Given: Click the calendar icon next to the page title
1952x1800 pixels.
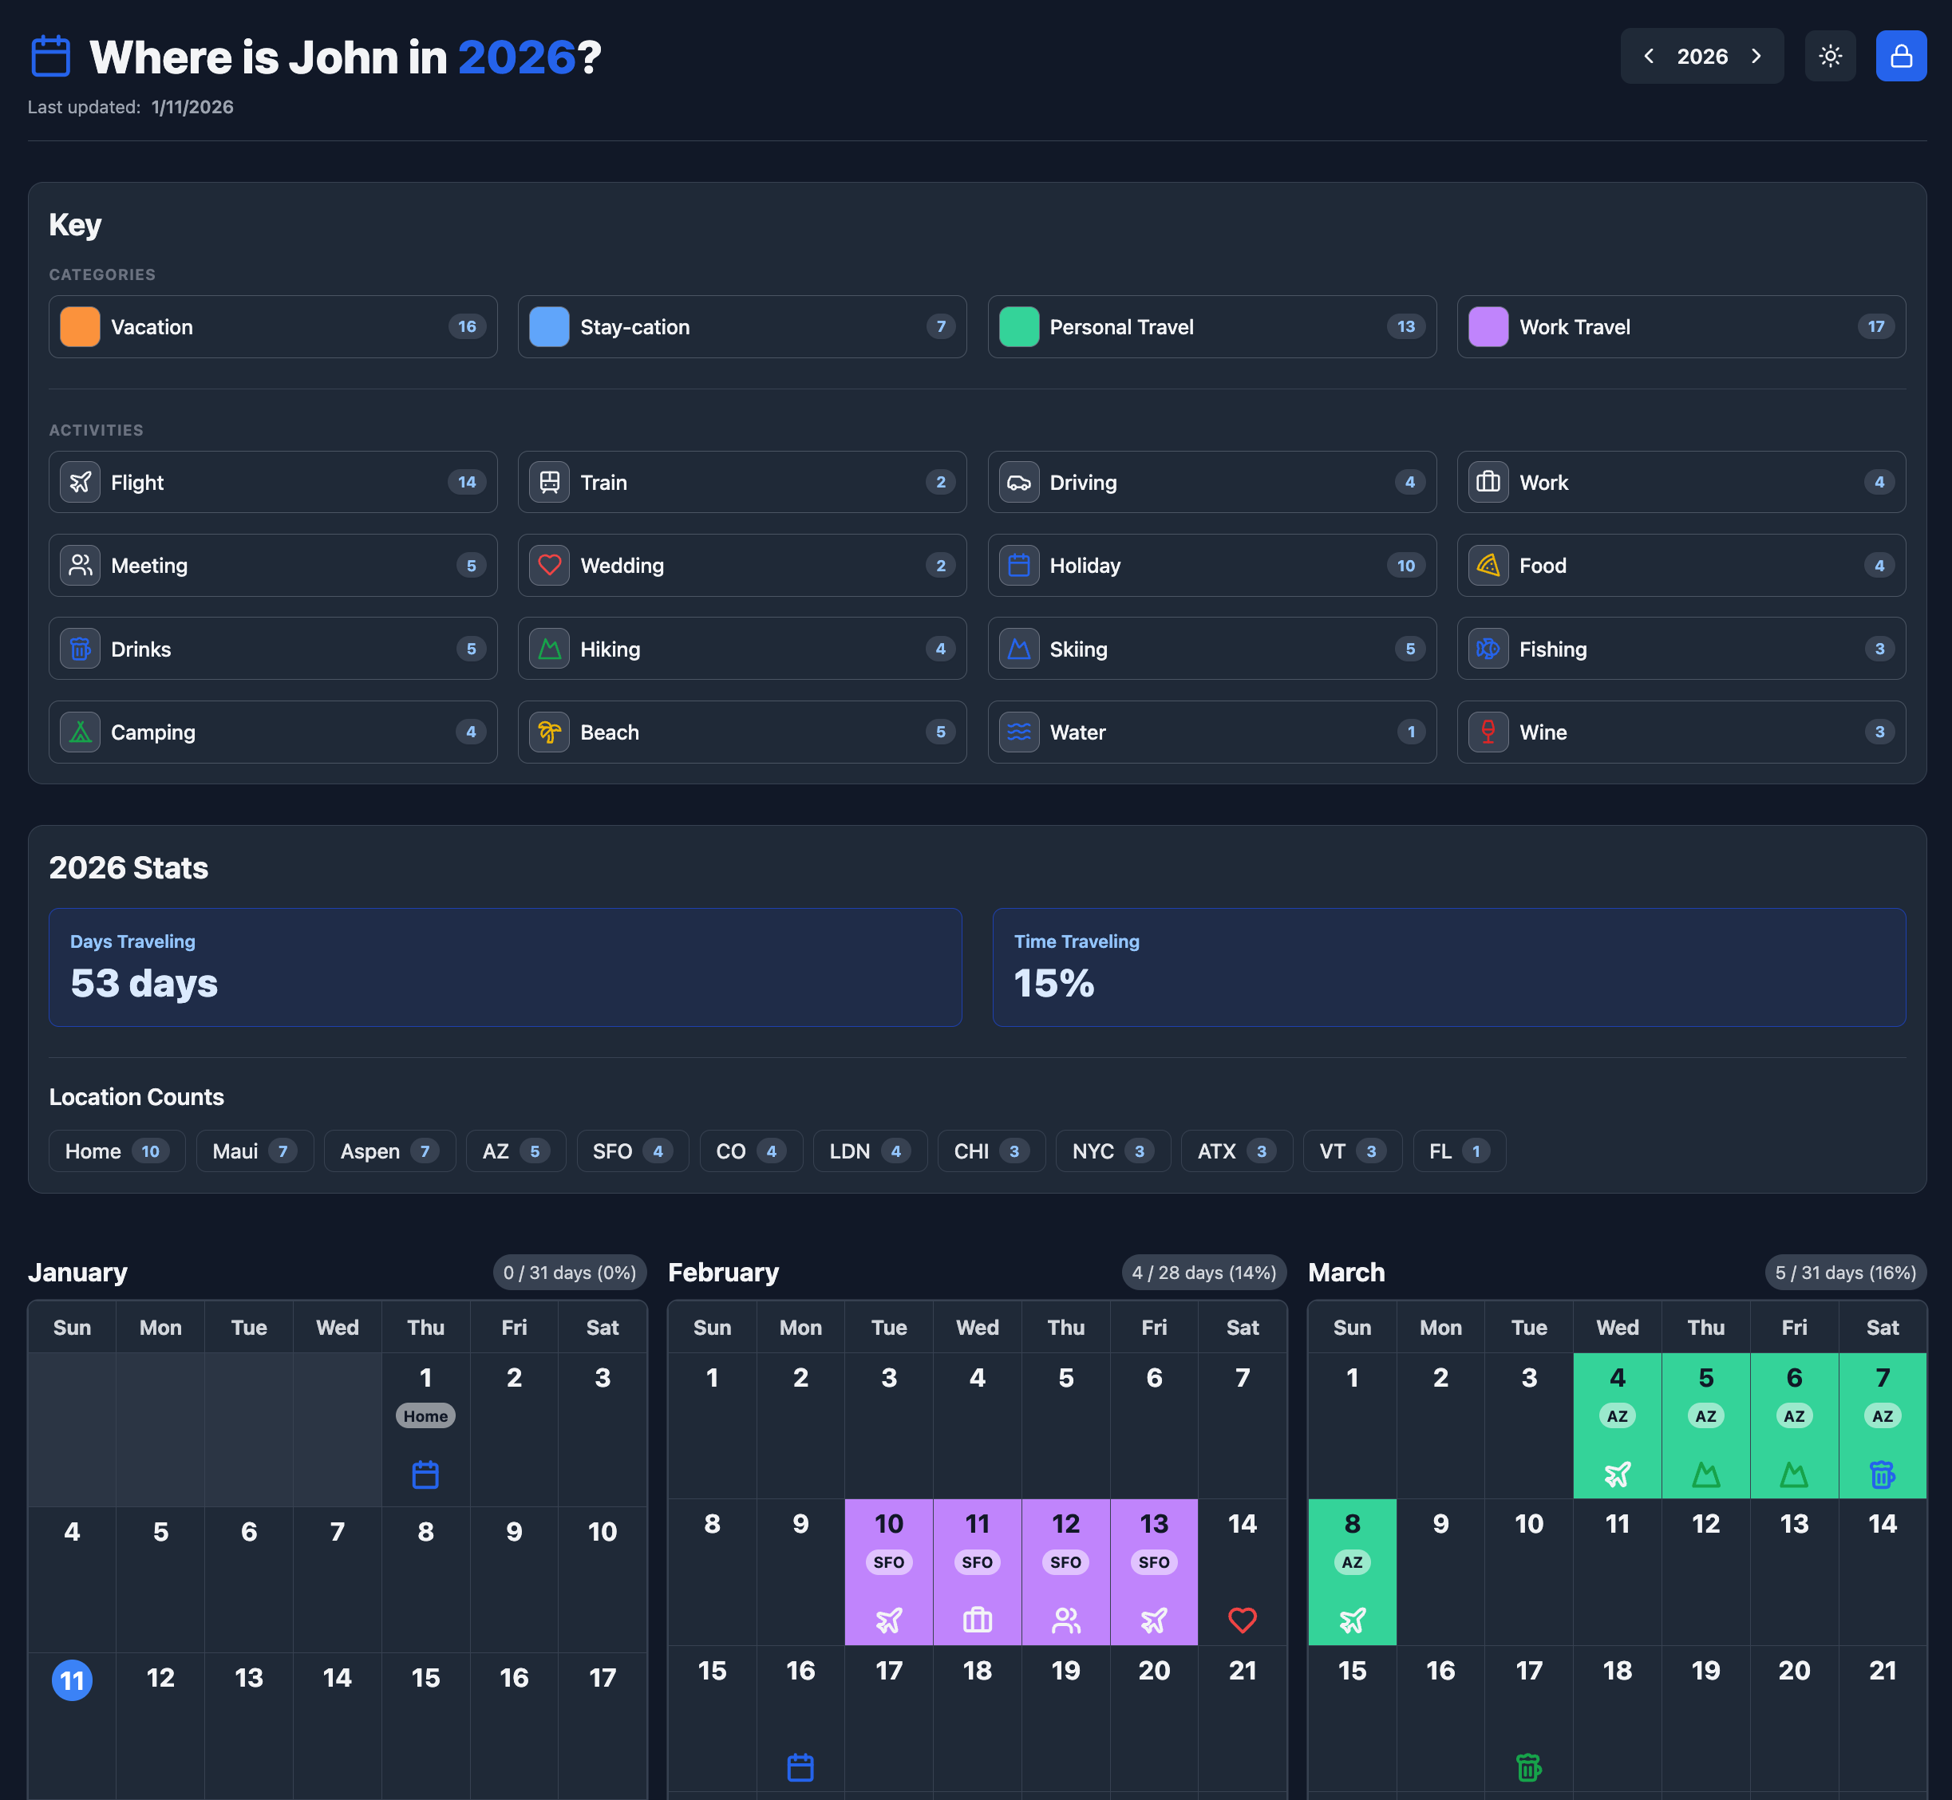Looking at the screenshot, I should 49,56.
